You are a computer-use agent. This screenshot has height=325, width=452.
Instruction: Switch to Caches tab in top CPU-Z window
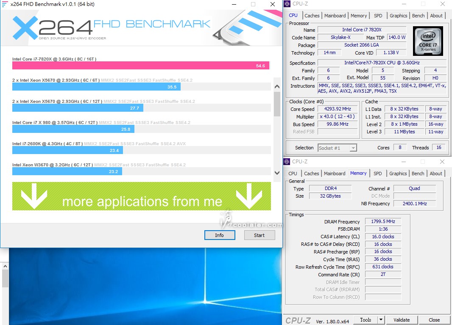[x=312, y=16]
